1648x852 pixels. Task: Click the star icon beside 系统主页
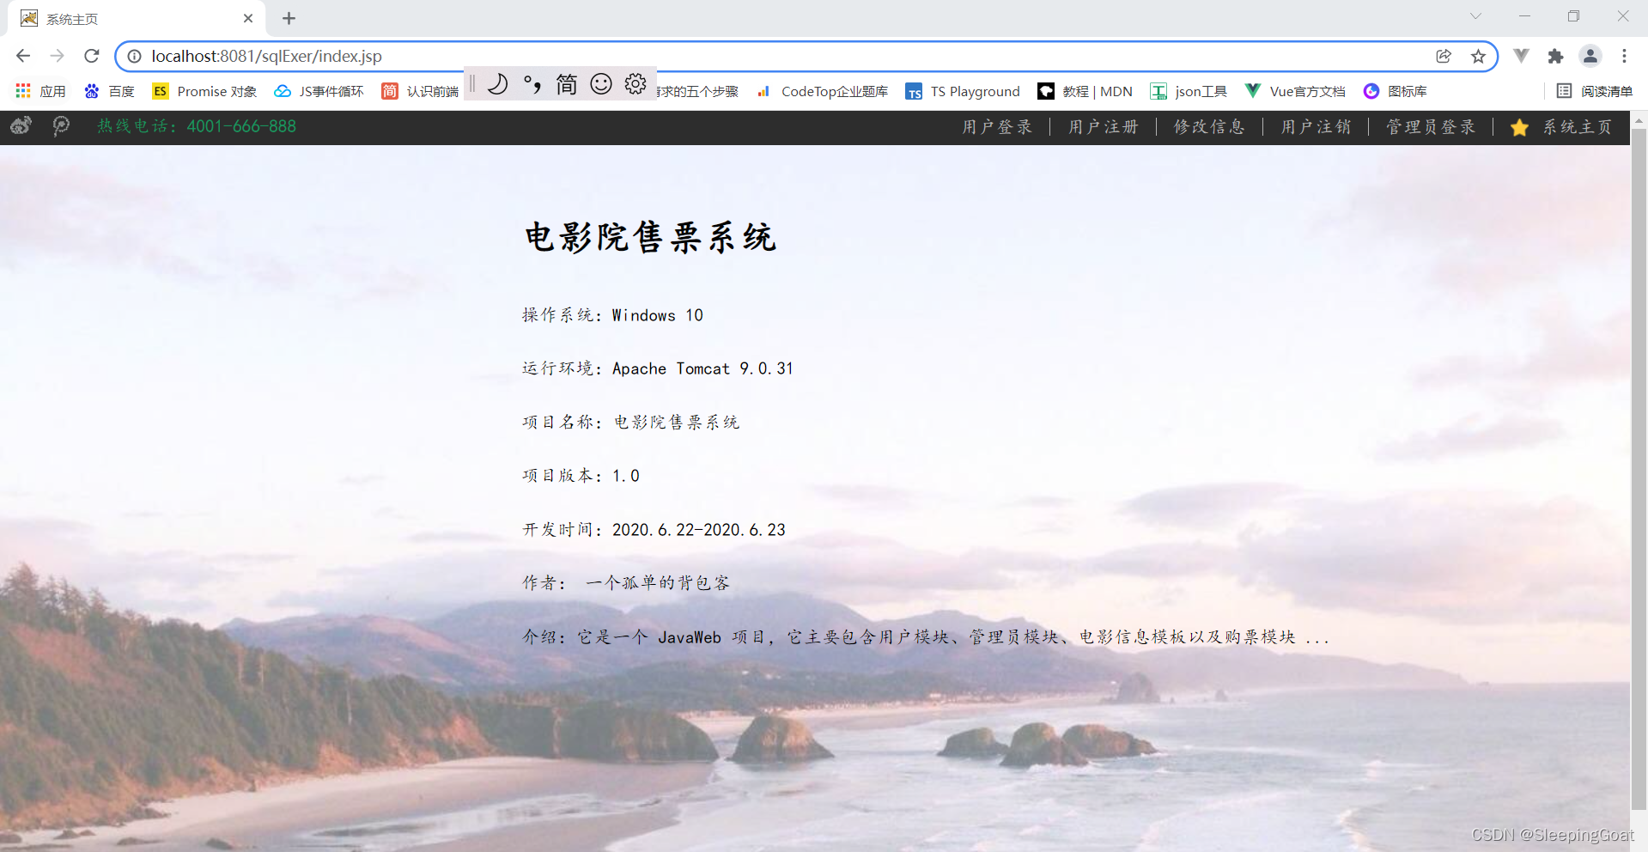click(x=1519, y=127)
